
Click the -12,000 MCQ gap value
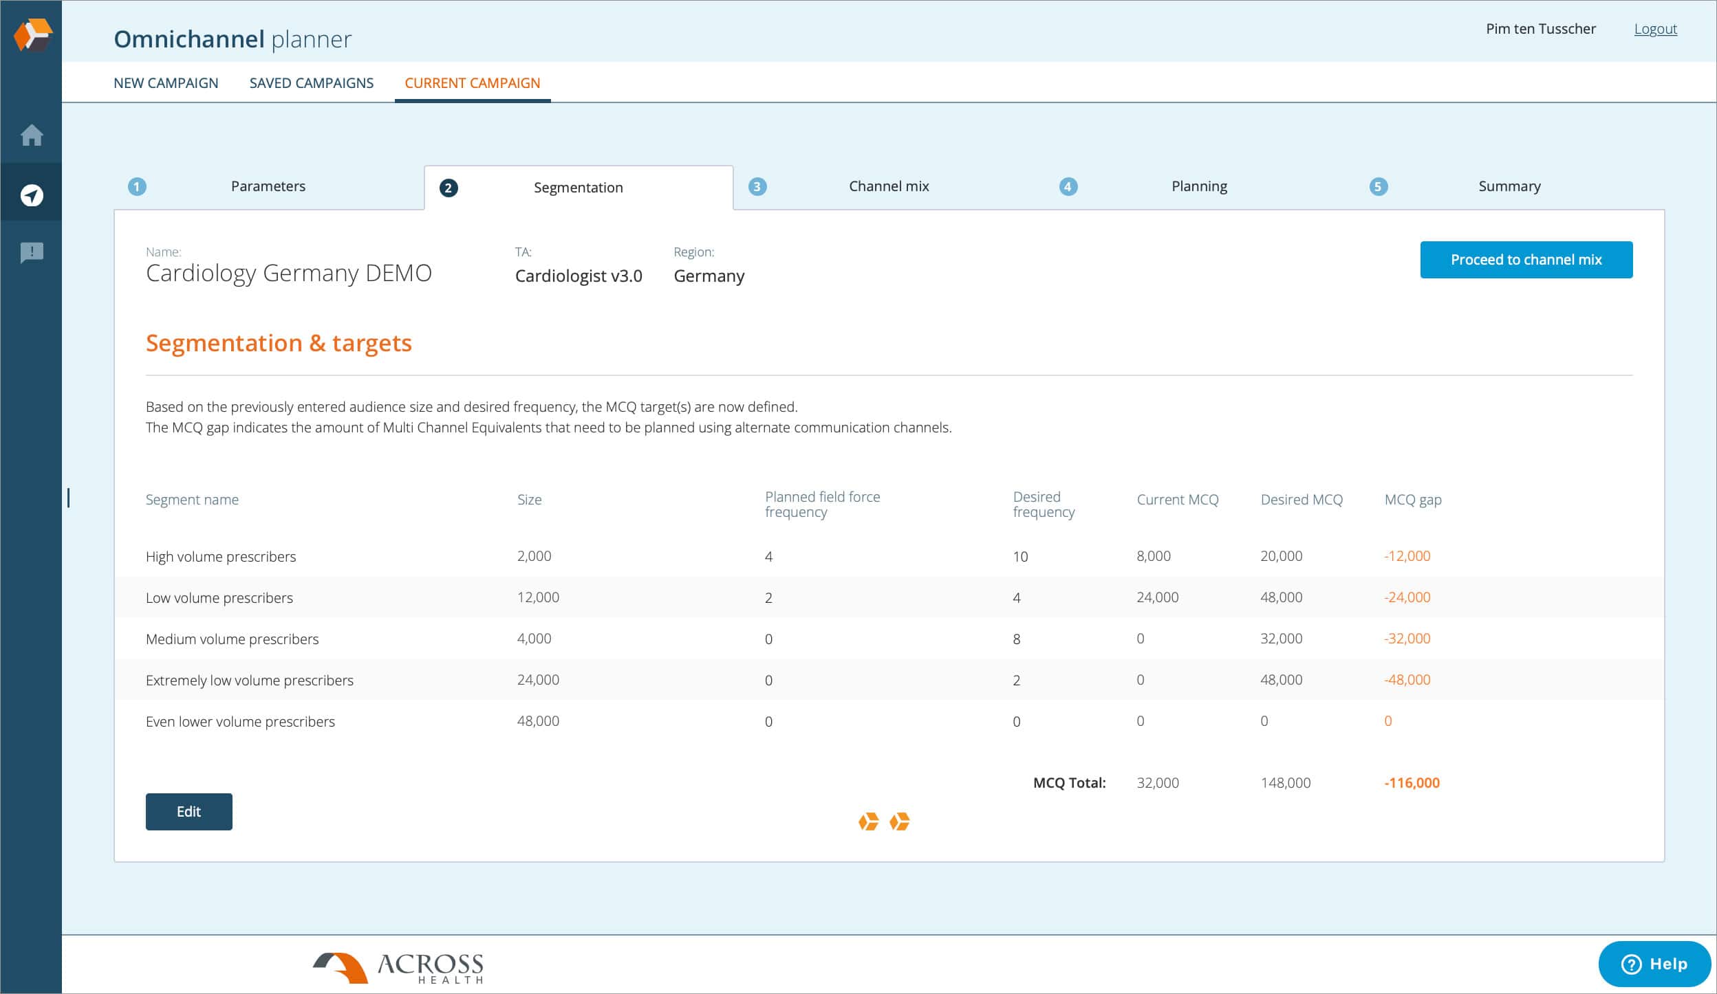pyautogui.click(x=1407, y=556)
